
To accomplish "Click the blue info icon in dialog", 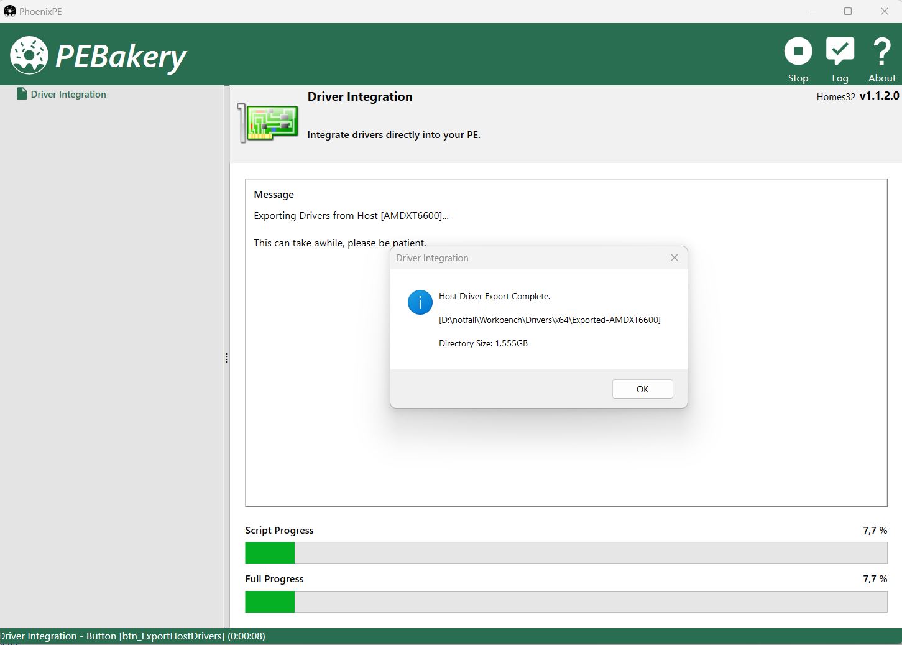I will [x=420, y=302].
